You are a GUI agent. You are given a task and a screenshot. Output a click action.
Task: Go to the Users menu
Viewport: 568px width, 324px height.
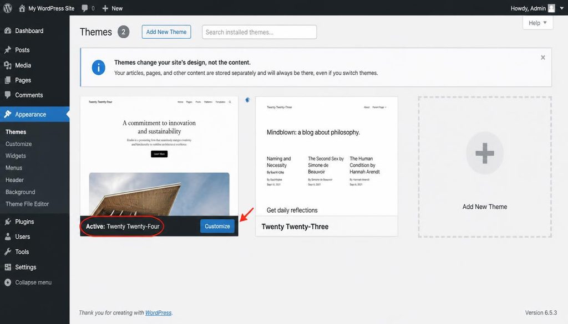22,236
